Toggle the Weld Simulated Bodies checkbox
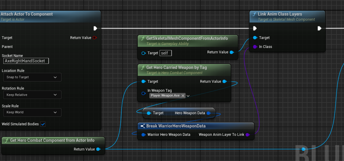The image size is (344, 161). tap(43, 124)
